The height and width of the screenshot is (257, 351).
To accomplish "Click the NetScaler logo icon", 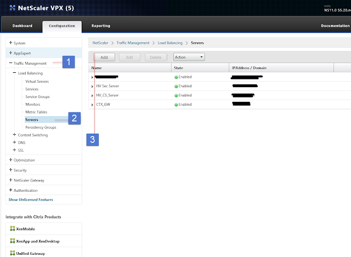I will click(x=13, y=8).
